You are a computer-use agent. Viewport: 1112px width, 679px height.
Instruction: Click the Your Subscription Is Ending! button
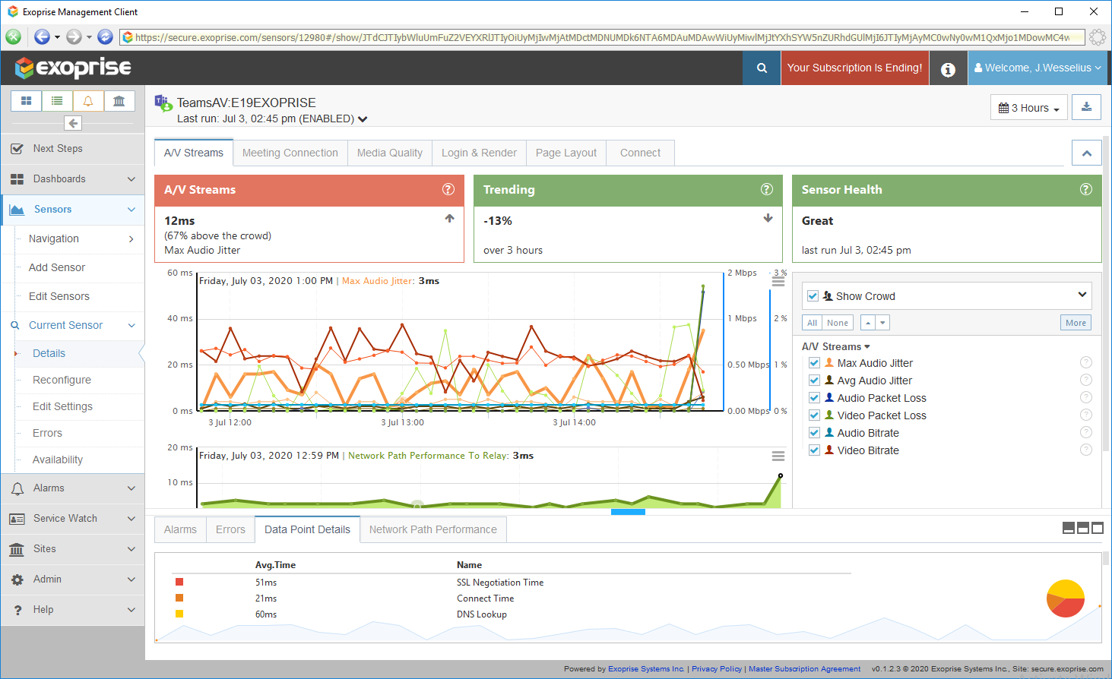[854, 68]
